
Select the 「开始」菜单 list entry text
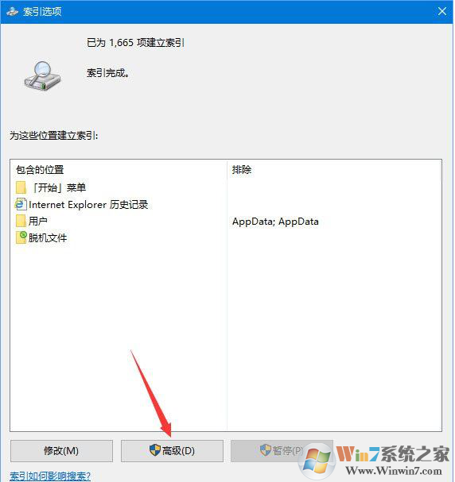59,187
